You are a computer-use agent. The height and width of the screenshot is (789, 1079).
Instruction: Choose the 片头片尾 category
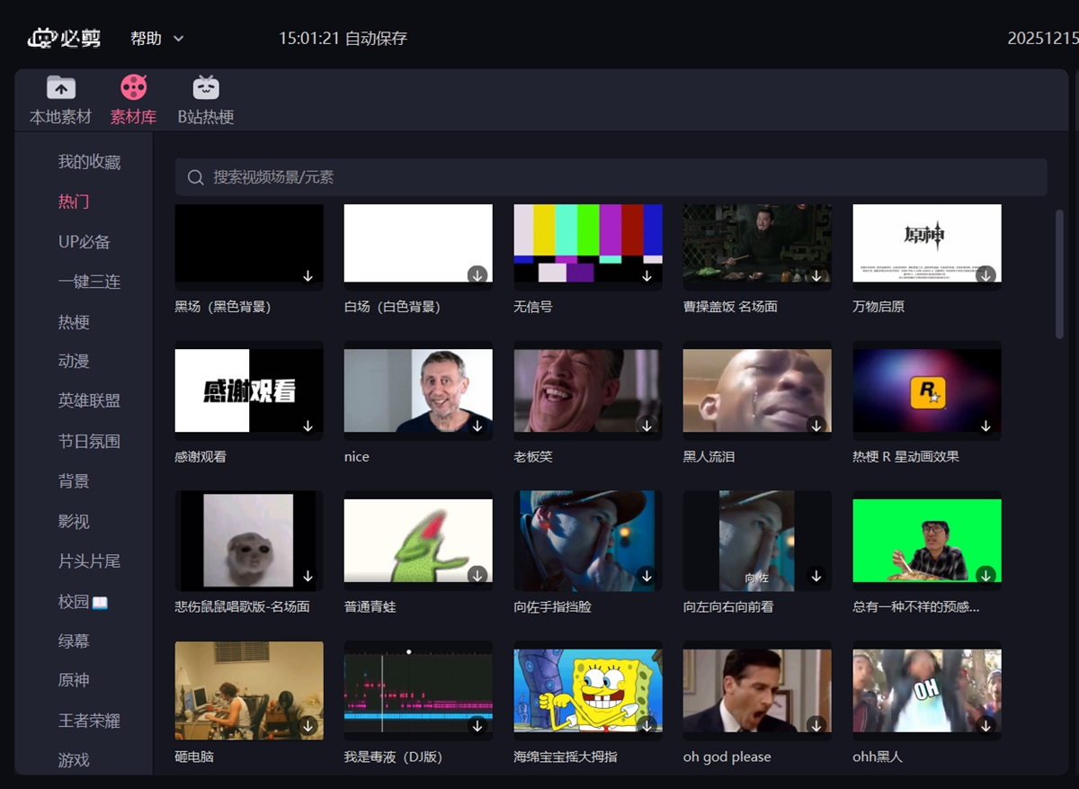tap(89, 561)
